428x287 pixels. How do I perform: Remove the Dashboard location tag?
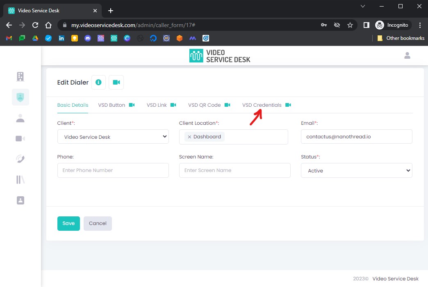(189, 137)
